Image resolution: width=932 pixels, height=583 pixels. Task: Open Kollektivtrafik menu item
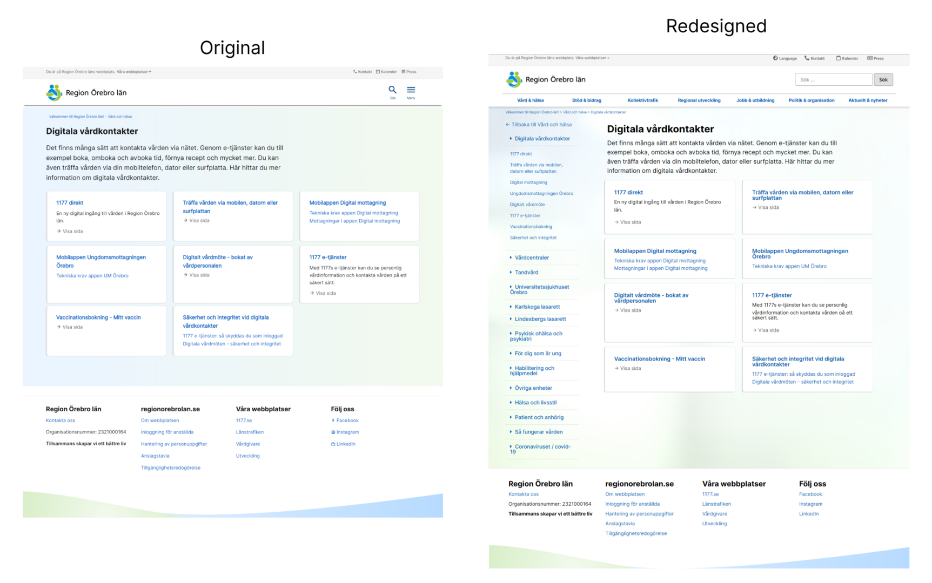642,100
